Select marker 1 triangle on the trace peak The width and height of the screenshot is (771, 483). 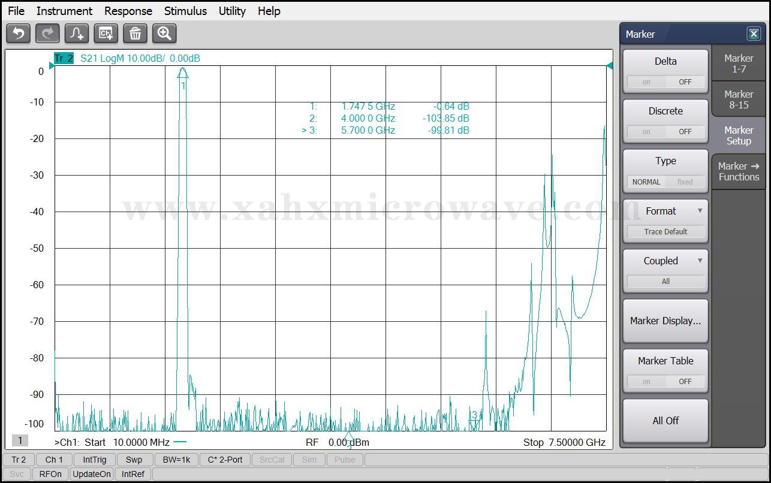tap(183, 73)
